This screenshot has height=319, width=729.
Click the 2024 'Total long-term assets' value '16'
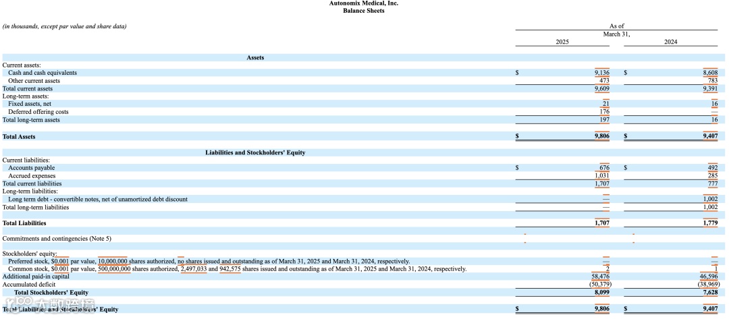(715, 120)
